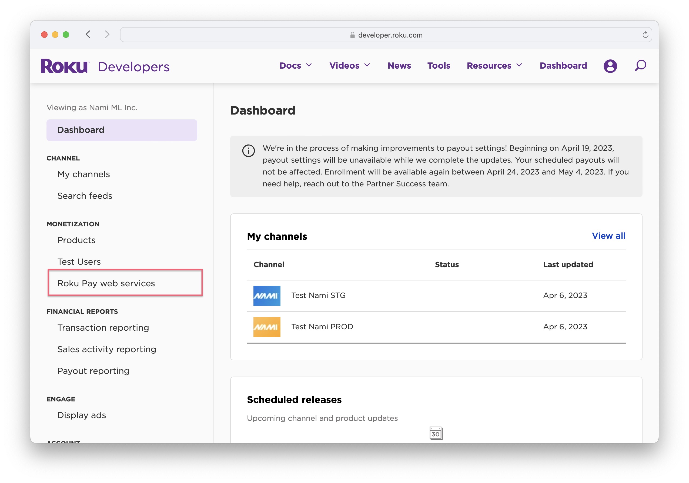This screenshot has width=689, height=483.
Task: Expand the Resources dropdown menu
Action: [494, 66]
